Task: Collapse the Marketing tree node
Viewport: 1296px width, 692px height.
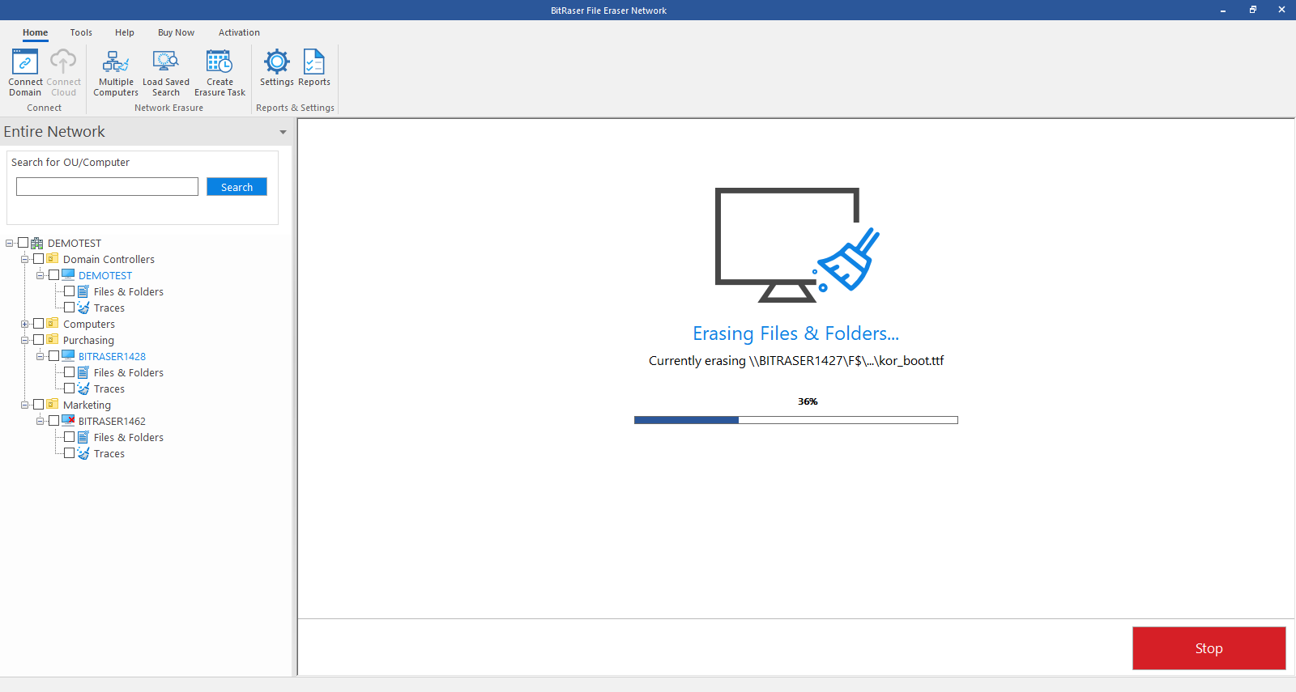Action: pyautogui.click(x=24, y=405)
